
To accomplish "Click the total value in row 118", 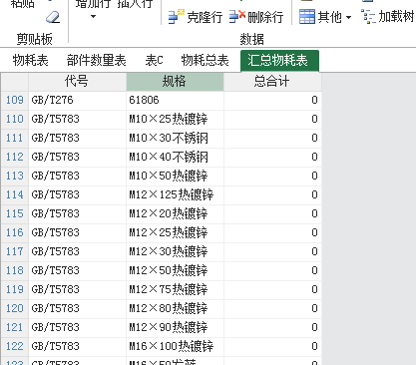I will click(x=272, y=270).
